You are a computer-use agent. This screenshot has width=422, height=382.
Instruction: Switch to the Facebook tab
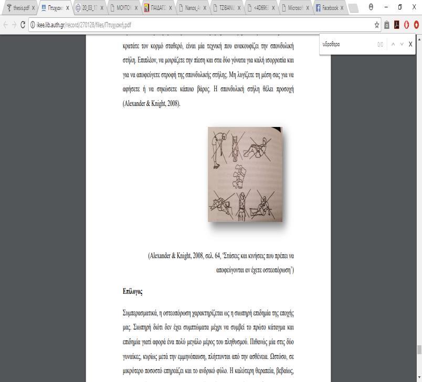(x=329, y=8)
